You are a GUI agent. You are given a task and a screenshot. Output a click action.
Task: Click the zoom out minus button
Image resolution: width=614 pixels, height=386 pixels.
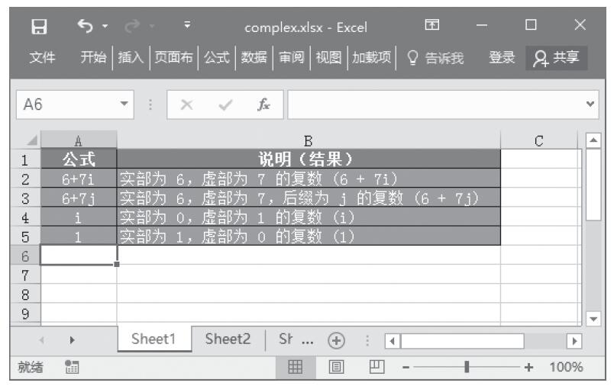[406, 366]
